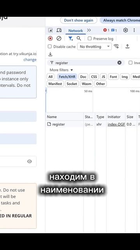Select the Other filter

pyautogui.click(x=100, y=84)
